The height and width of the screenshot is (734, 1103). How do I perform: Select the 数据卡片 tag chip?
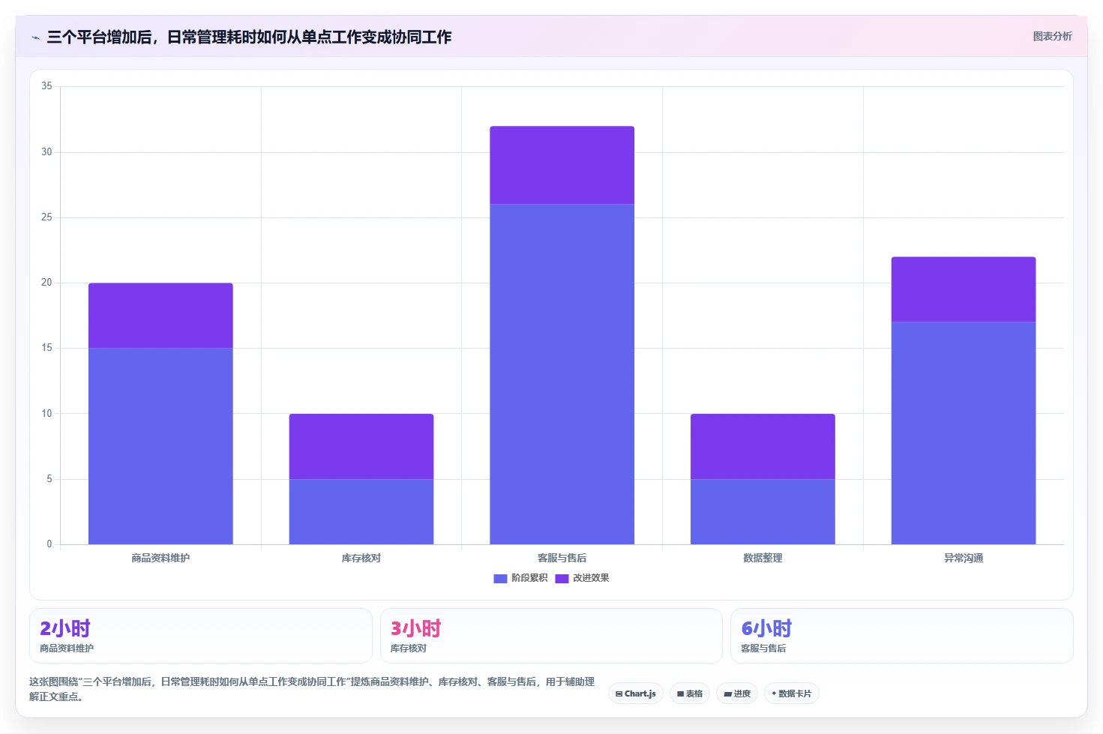792,694
